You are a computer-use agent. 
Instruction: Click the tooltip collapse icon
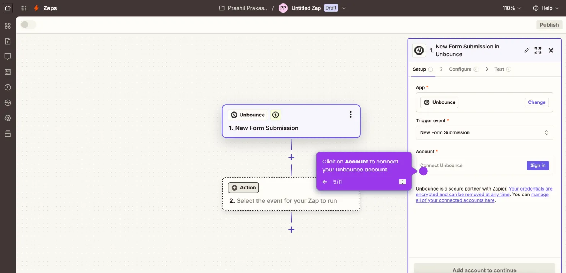pyautogui.click(x=402, y=182)
